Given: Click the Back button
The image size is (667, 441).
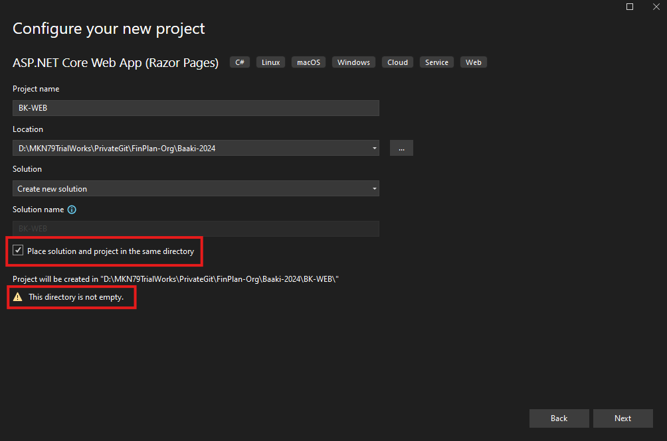Looking at the screenshot, I should 559,418.
